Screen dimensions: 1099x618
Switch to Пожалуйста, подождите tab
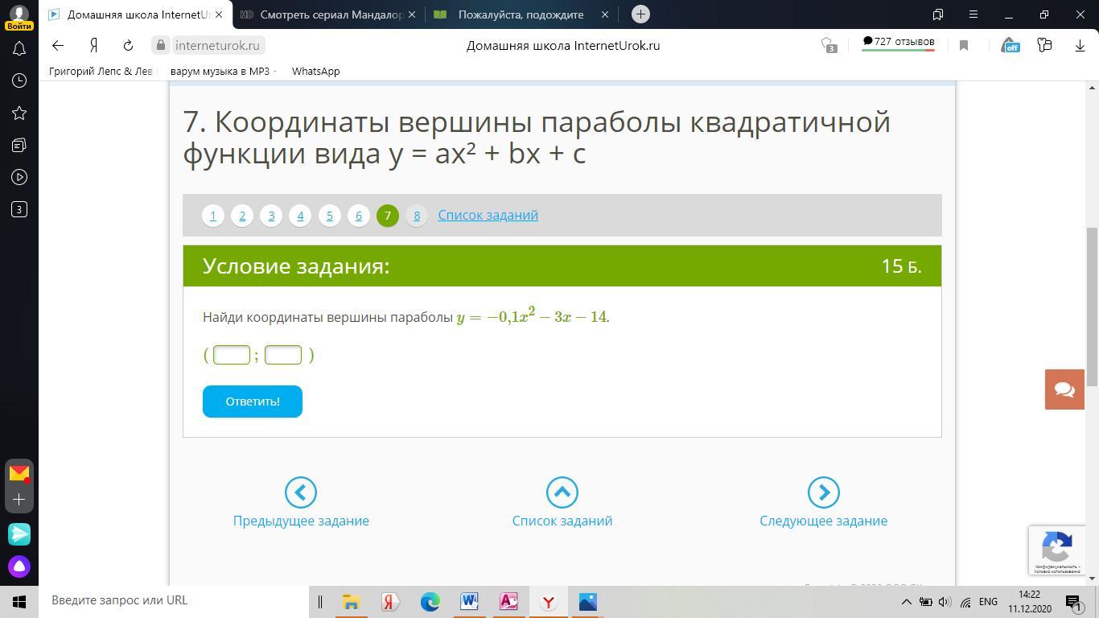[521, 14]
